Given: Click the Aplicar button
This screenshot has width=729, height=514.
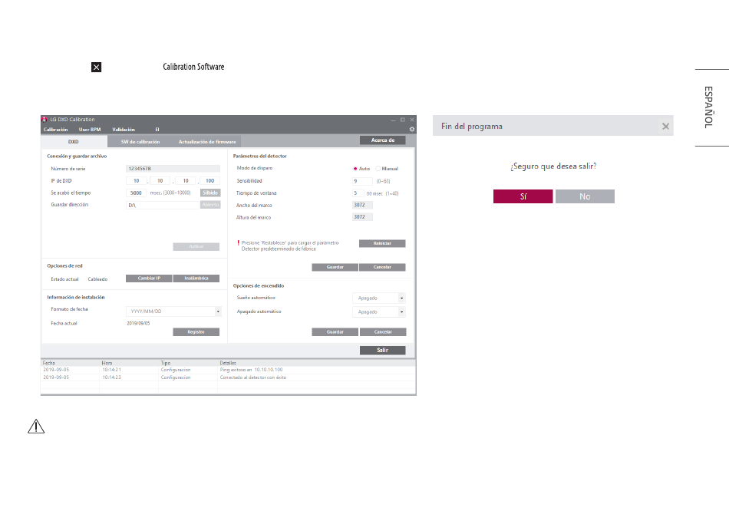Looking at the screenshot, I should (x=196, y=246).
